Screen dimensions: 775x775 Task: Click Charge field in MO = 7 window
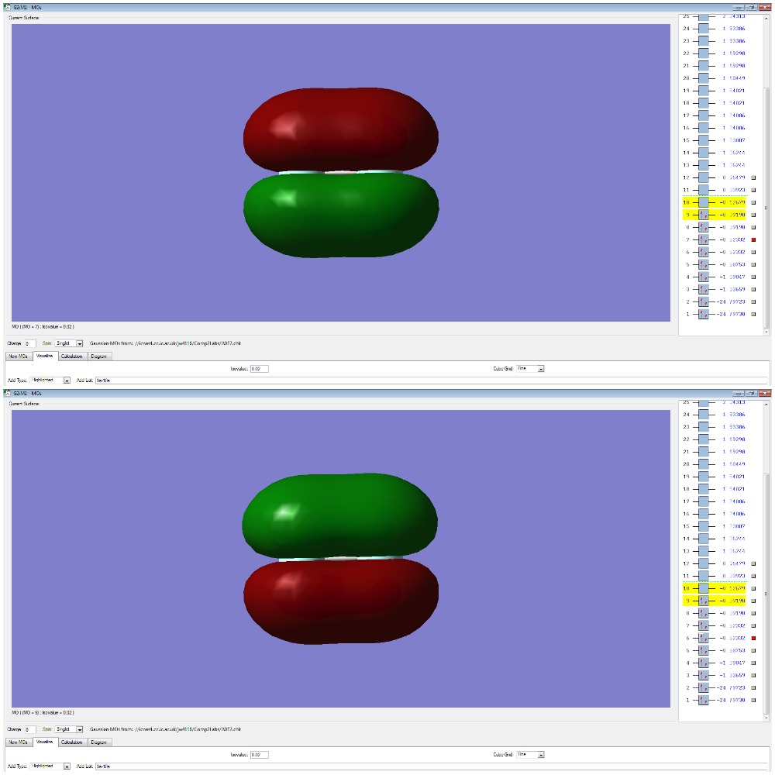tap(30, 343)
